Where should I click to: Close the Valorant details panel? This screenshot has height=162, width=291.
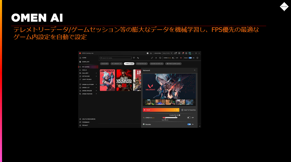coord(195,70)
